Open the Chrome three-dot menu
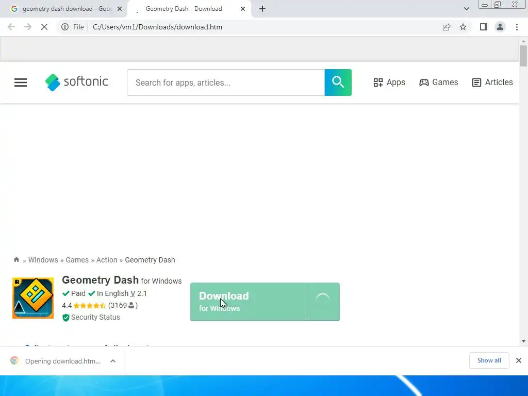Viewport: 528px width, 396px height. coord(517,27)
